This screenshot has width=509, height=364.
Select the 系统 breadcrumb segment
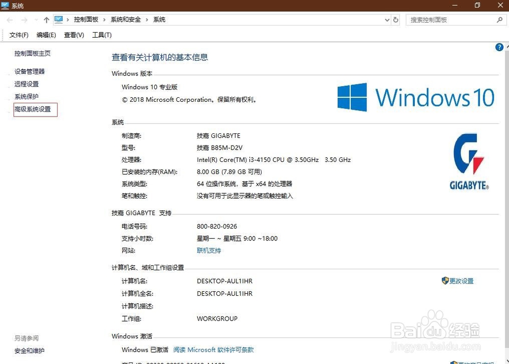tap(159, 19)
